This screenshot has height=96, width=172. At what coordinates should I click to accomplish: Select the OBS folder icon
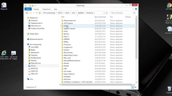tap(62, 69)
